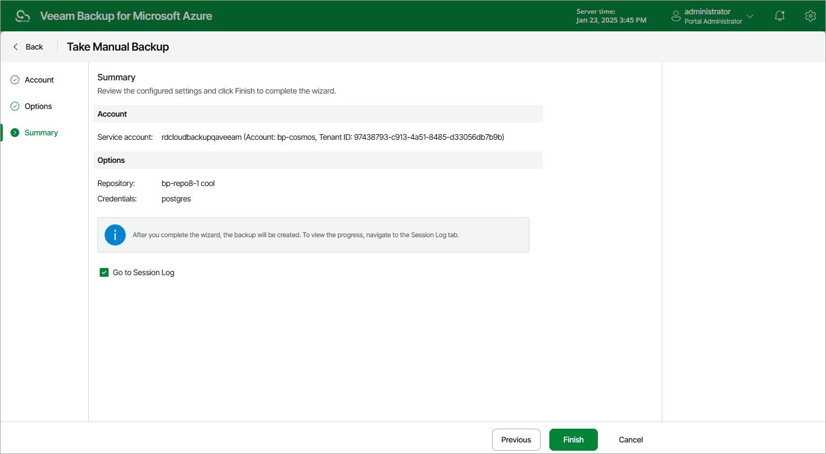Click the Server time display
Image resolution: width=826 pixels, height=454 pixels.
pos(611,16)
